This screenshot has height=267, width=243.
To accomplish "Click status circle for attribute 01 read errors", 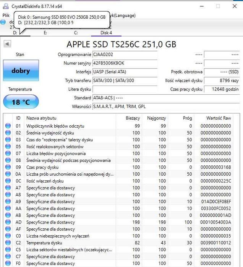I will coord(8,126).
